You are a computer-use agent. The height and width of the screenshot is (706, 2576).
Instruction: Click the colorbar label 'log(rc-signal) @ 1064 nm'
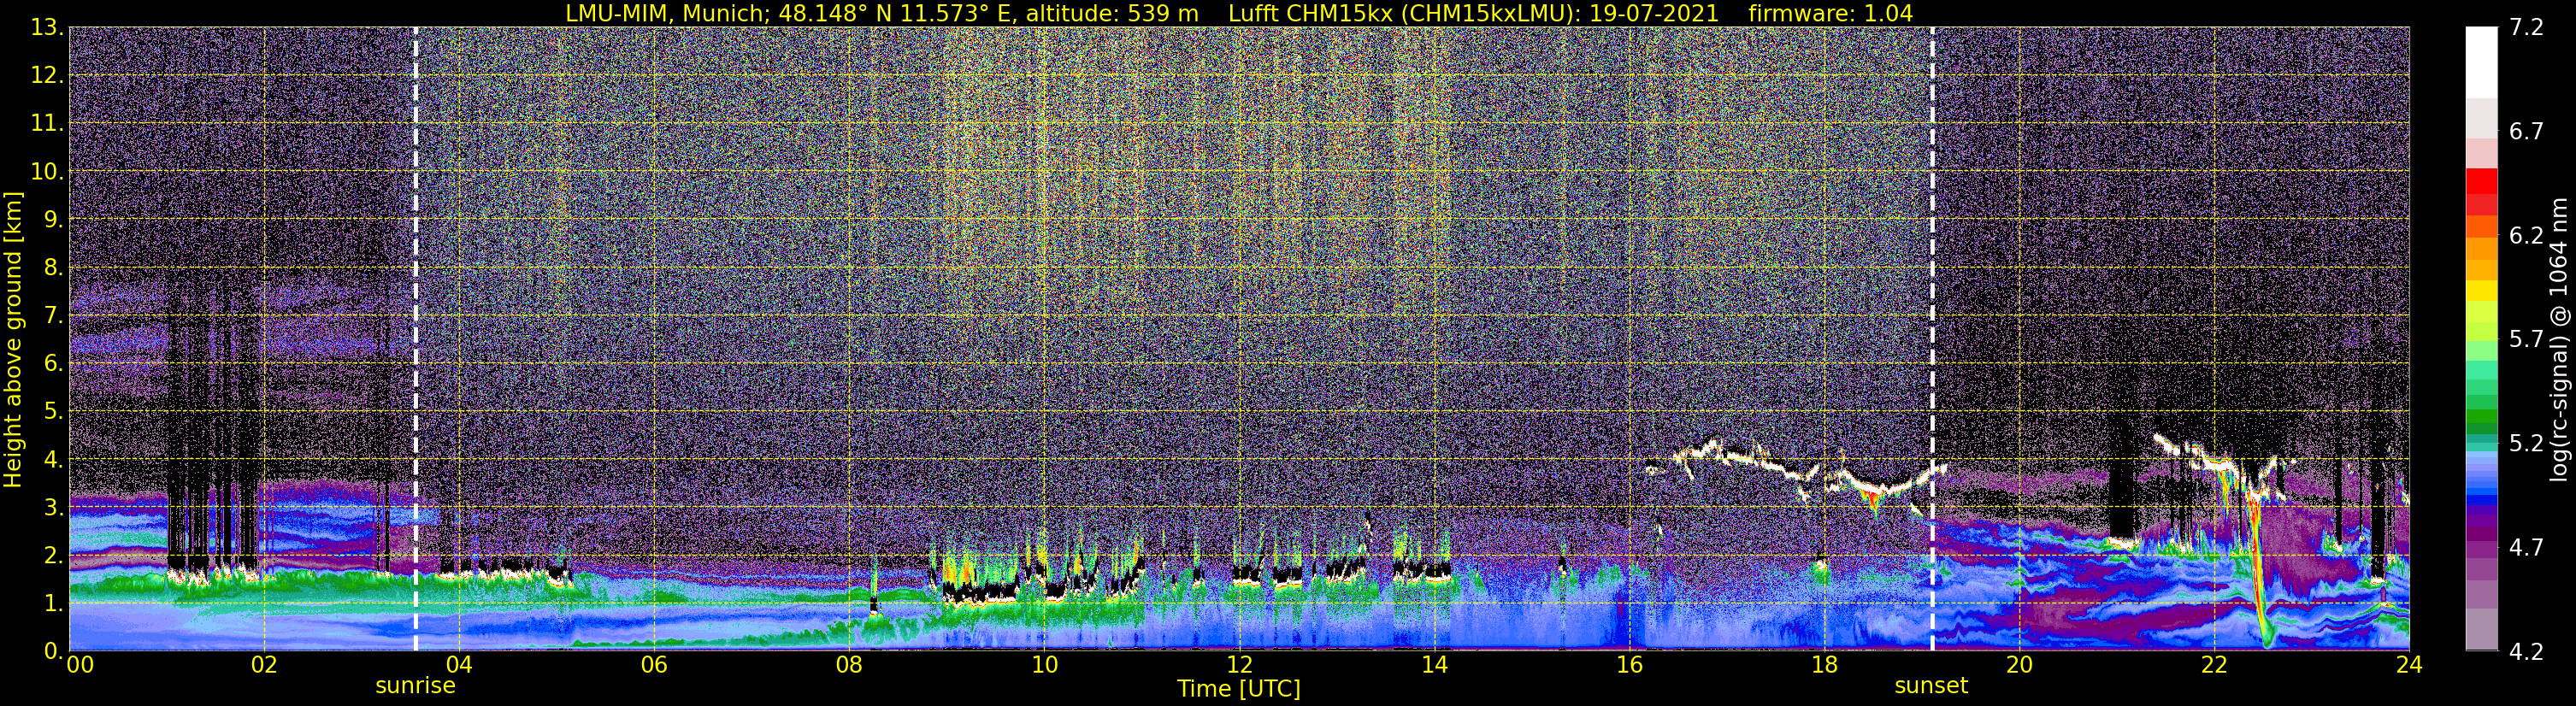[2557, 339]
